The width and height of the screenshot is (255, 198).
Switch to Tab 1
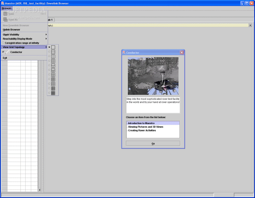[x=51, y=20]
